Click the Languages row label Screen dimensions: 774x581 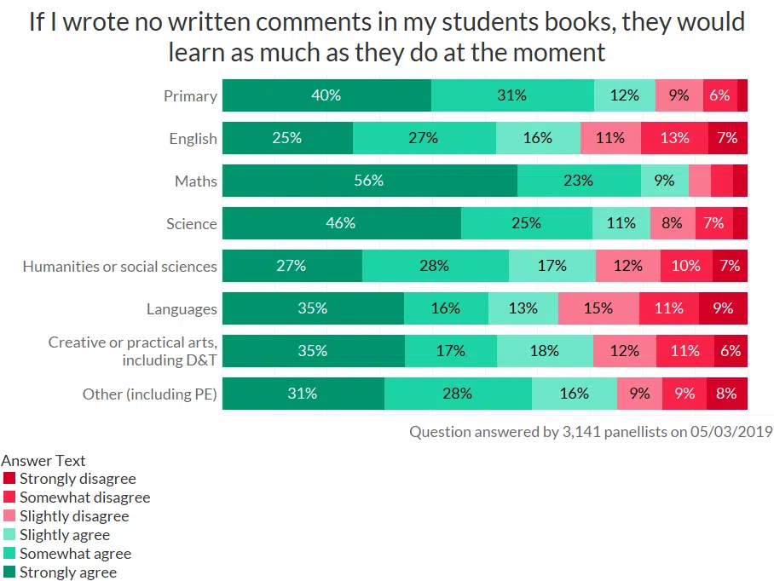tap(182, 309)
